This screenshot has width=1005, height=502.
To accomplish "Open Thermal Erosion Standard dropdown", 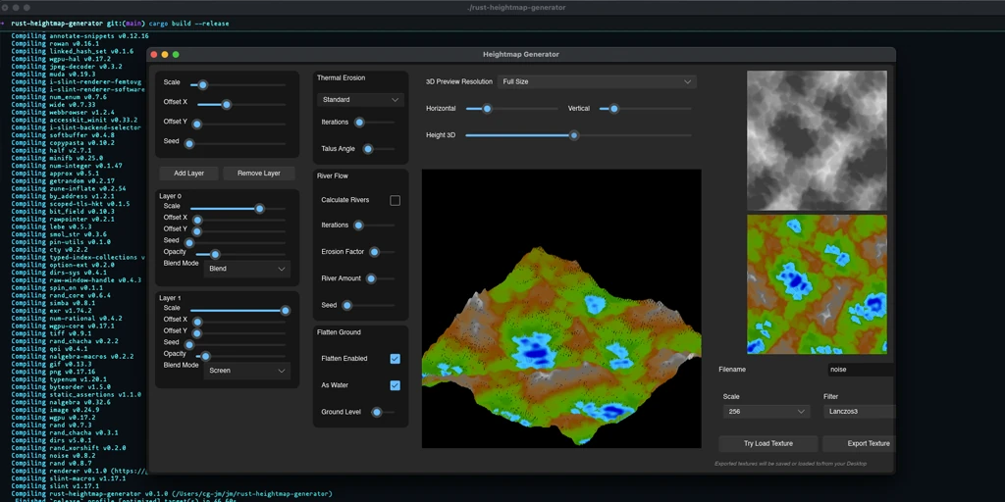I will (x=360, y=100).
